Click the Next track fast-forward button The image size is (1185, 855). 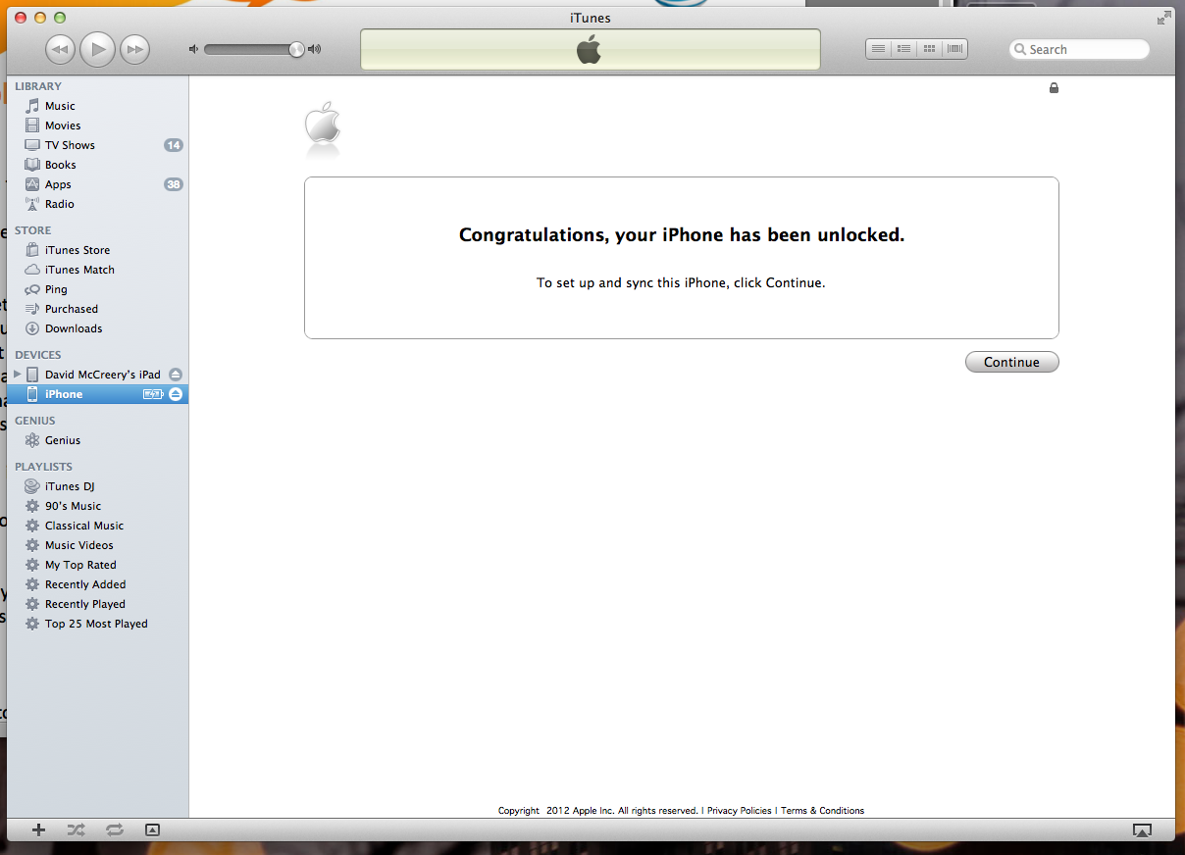coord(134,49)
